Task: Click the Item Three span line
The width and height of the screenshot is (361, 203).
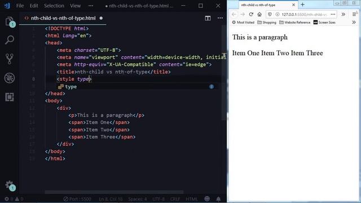Action: [x=102, y=137]
